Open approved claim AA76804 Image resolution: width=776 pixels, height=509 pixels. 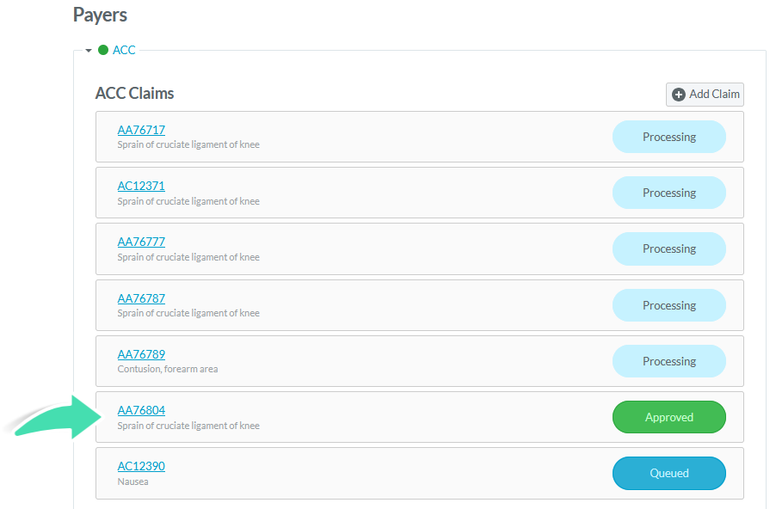coord(141,410)
